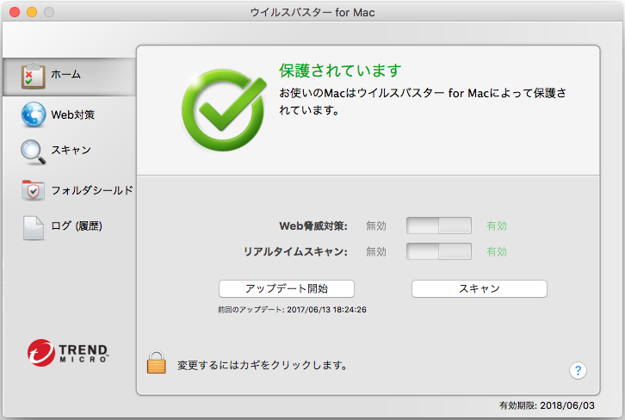Click the スキャン button in main panel
625x420 pixels.
(480, 288)
